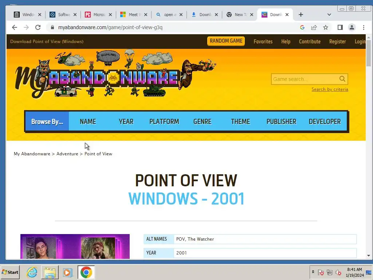Click the padlock site info icon
The height and width of the screenshot is (280, 373).
point(52,27)
